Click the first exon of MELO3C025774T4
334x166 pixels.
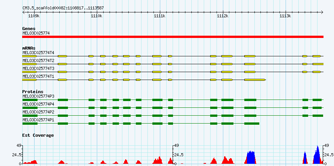29,56
